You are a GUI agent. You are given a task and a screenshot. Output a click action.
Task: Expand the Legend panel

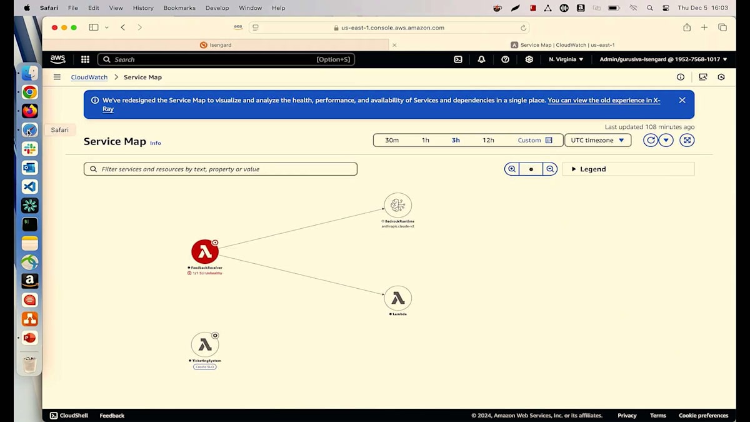[x=629, y=169]
